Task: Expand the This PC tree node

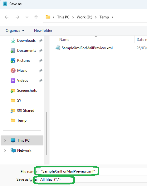Action: pyautogui.click(x=5, y=140)
